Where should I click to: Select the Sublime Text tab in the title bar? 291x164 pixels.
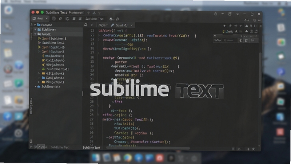[x=56, y=12]
